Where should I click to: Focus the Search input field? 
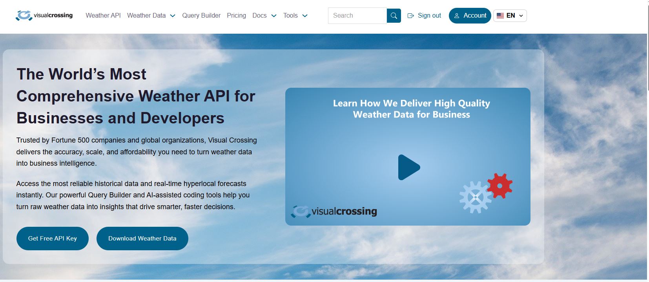click(x=357, y=16)
